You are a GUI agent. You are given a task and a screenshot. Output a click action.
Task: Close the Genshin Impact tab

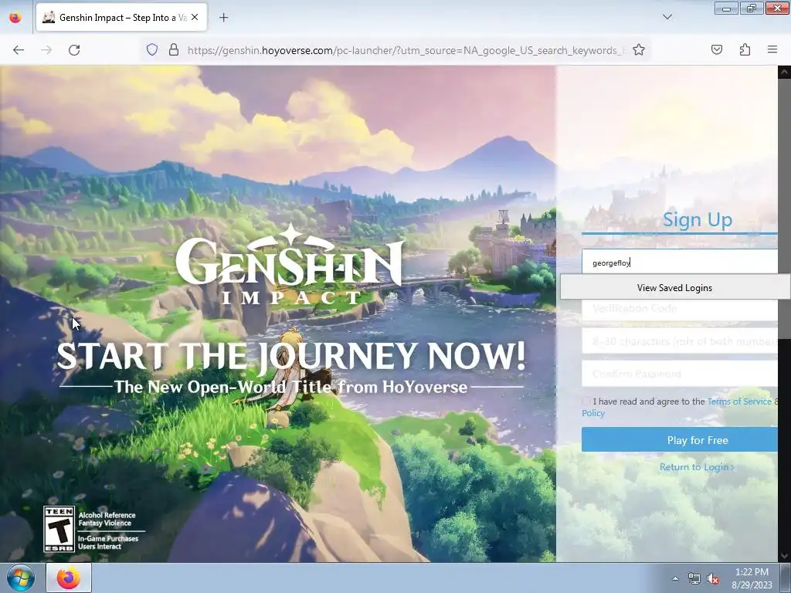pyautogui.click(x=195, y=17)
